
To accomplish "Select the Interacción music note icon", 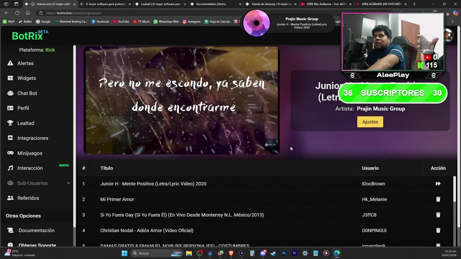I will pos(10,168).
